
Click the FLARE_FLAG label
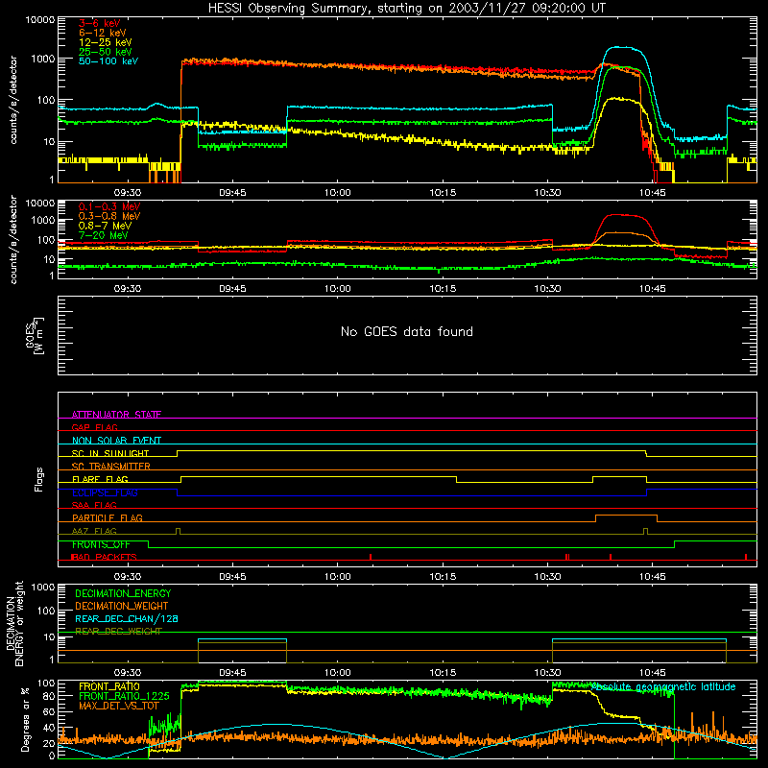pos(100,479)
